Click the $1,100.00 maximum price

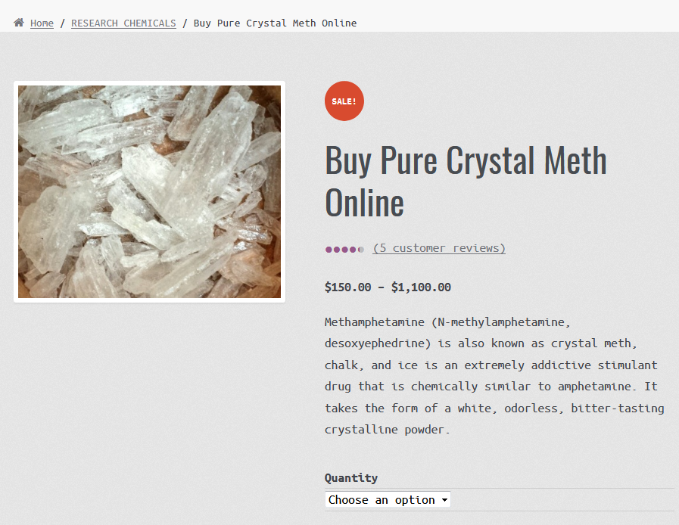pyautogui.click(x=421, y=287)
